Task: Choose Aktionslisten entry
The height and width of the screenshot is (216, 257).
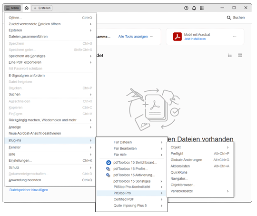Action: point(200,166)
